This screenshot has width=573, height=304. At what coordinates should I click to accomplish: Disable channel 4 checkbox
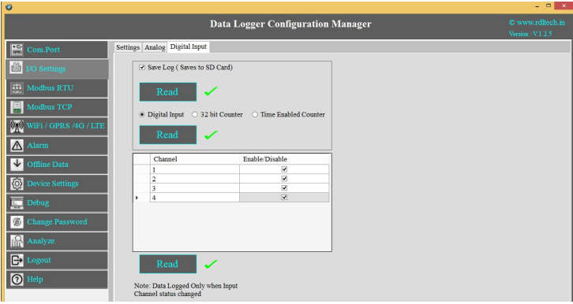284,197
